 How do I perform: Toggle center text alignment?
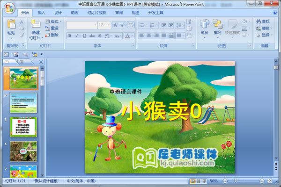(x=149, y=36)
